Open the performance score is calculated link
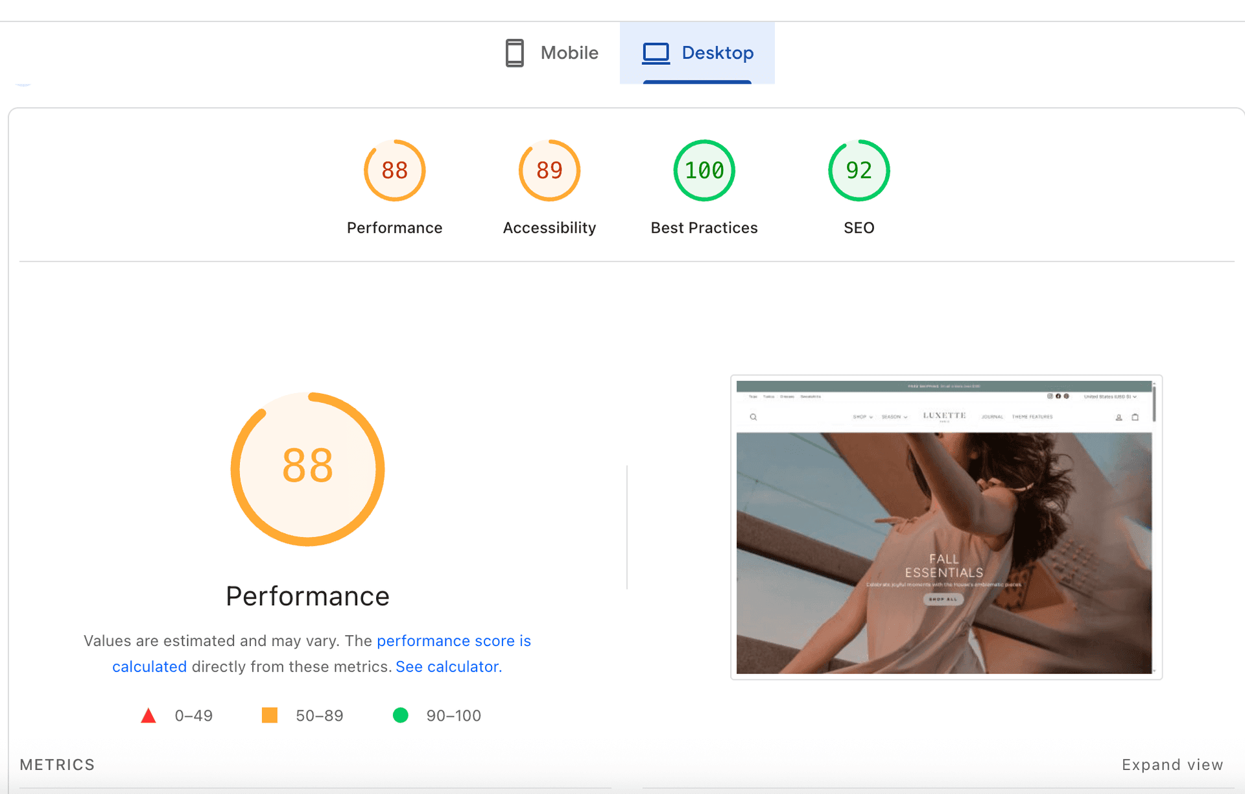This screenshot has width=1245, height=794. [x=454, y=641]
